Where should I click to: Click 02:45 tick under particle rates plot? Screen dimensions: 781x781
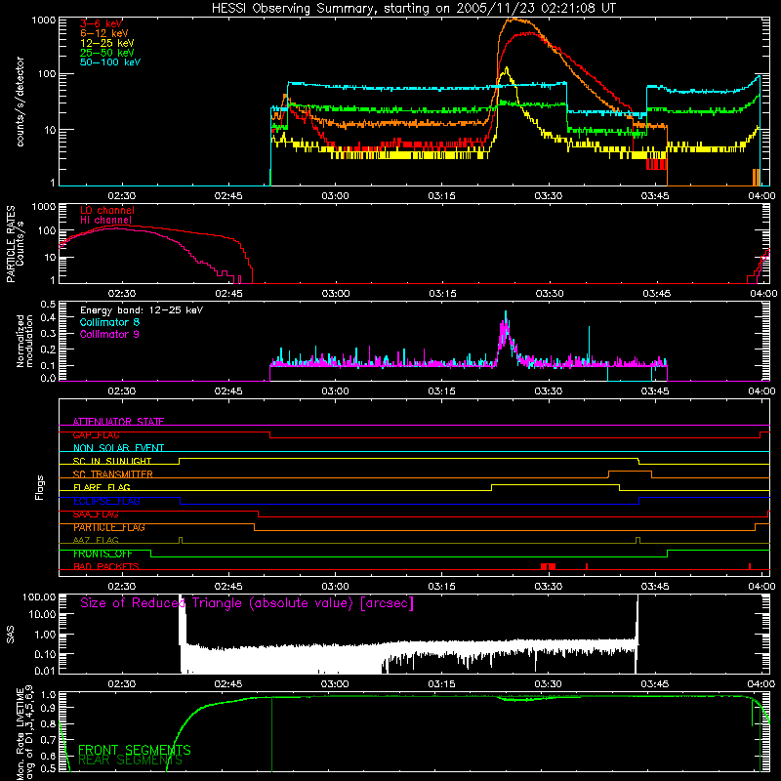click(228, 294)
